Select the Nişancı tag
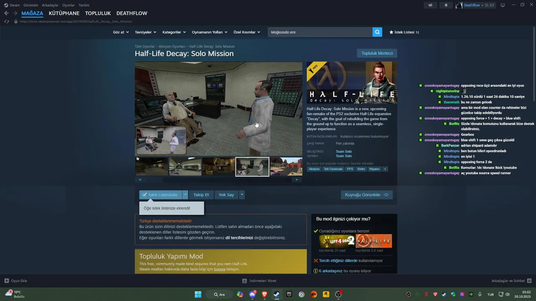536x301 pixels. pos(374,169)
